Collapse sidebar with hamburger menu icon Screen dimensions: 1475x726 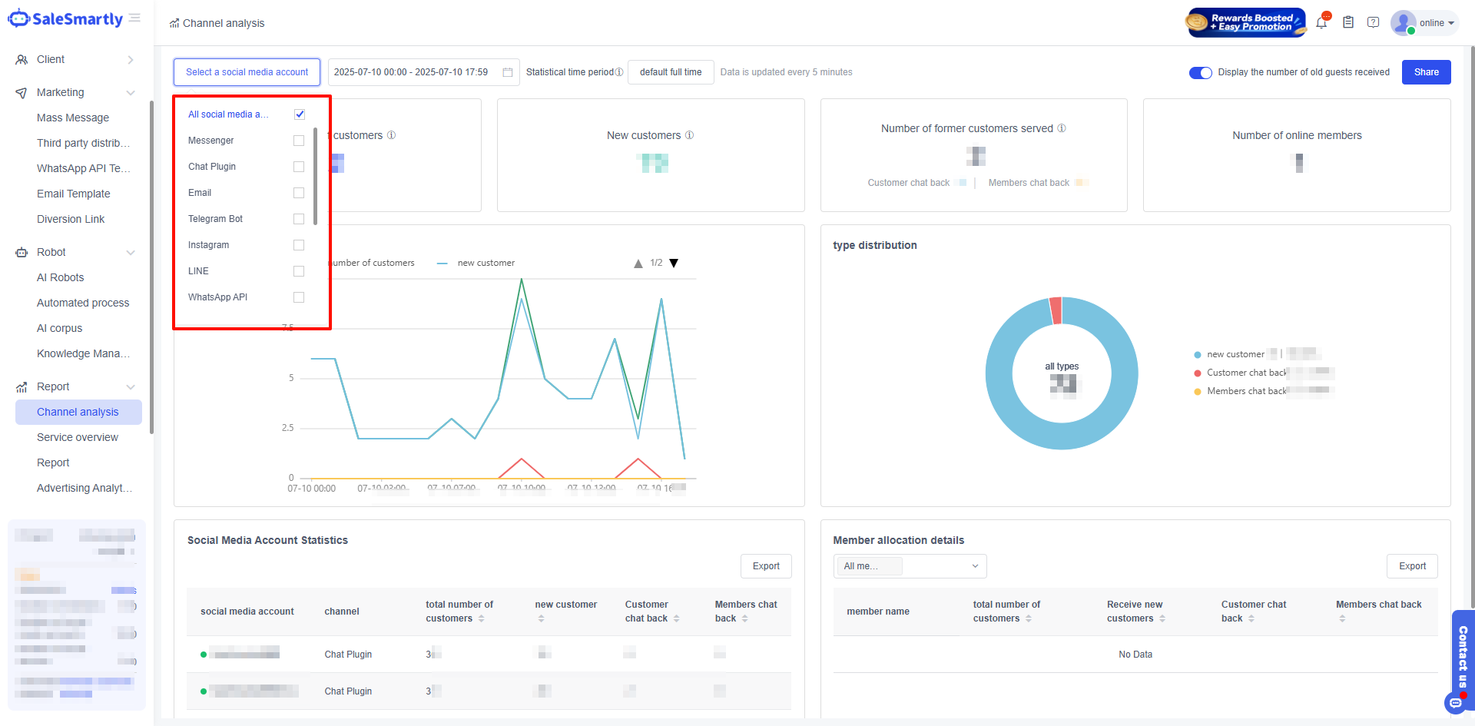[x=135, y=18]
